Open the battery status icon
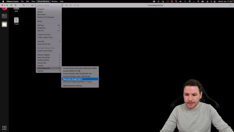The image size is (234, 132). coord(203,1)
